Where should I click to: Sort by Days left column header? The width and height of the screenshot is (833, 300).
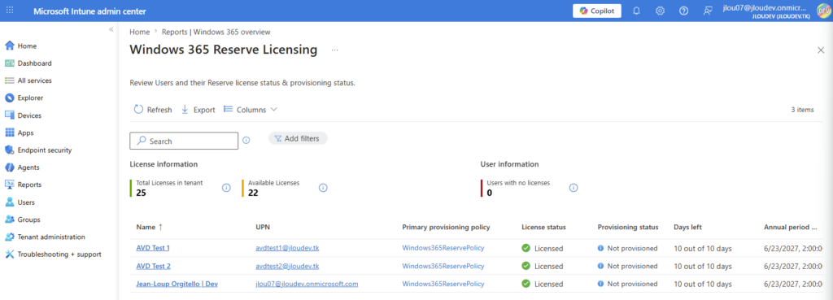click(x=687, y=227)
